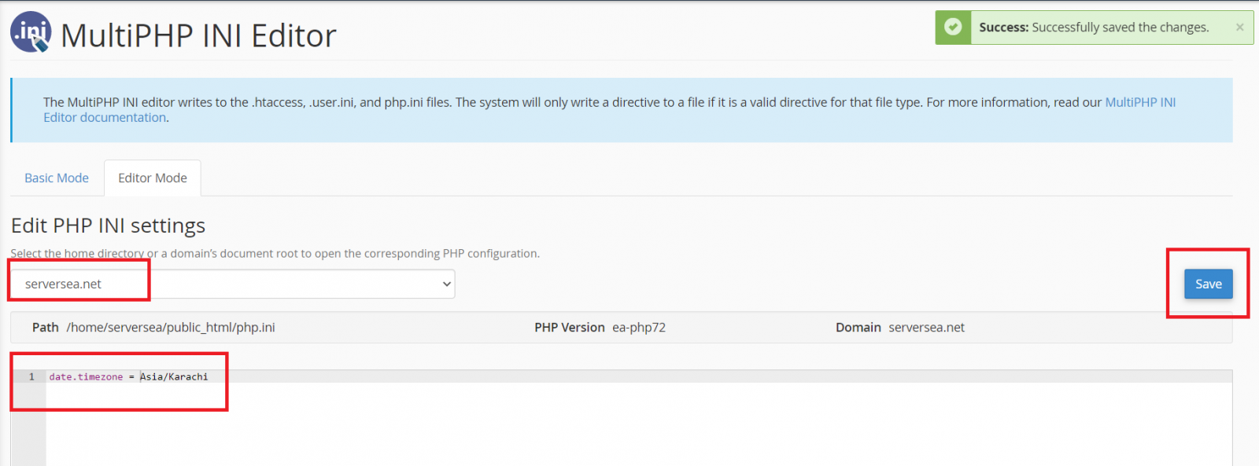Click the Edit PHP INI settings heading

(108, 226)
